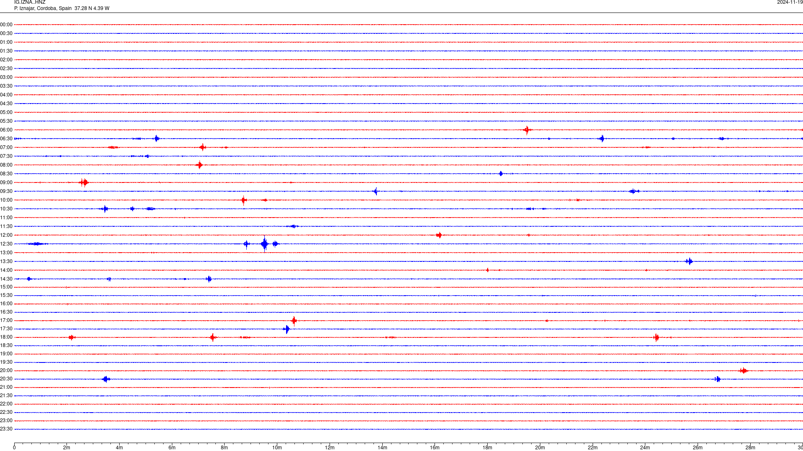
Task: Click the red seismic event on 06:00 trace
Action: (527, 130)
